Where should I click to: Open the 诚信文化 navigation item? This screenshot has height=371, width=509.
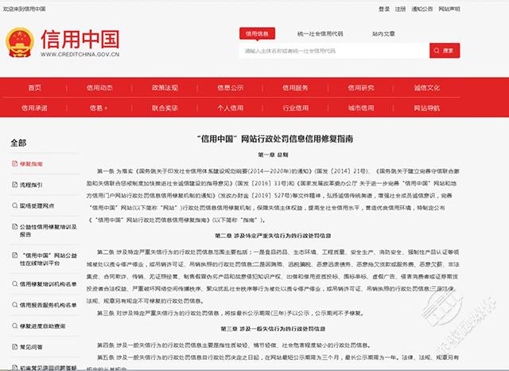(426, 88)
